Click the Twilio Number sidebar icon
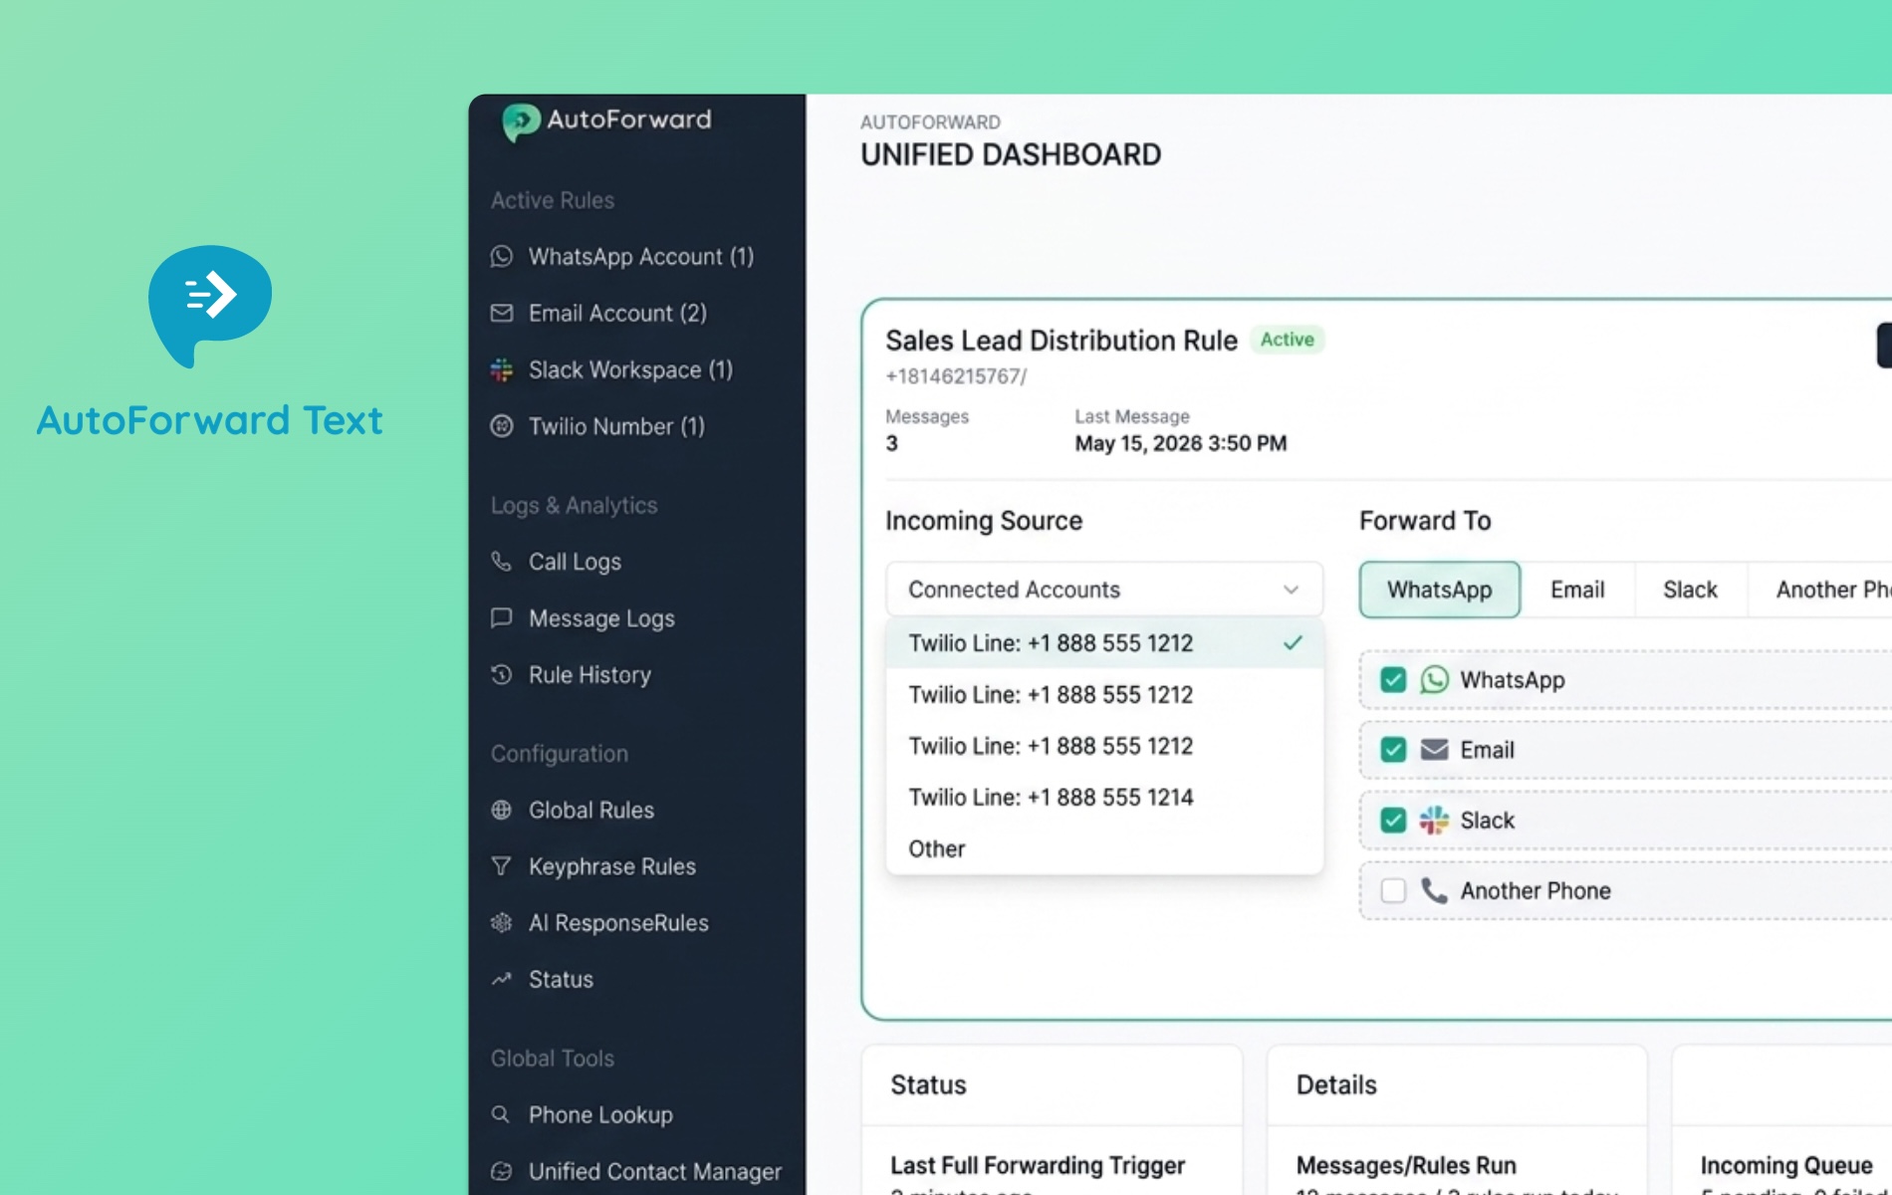This screenshot has height=1195, width=1892. point(502,427)
